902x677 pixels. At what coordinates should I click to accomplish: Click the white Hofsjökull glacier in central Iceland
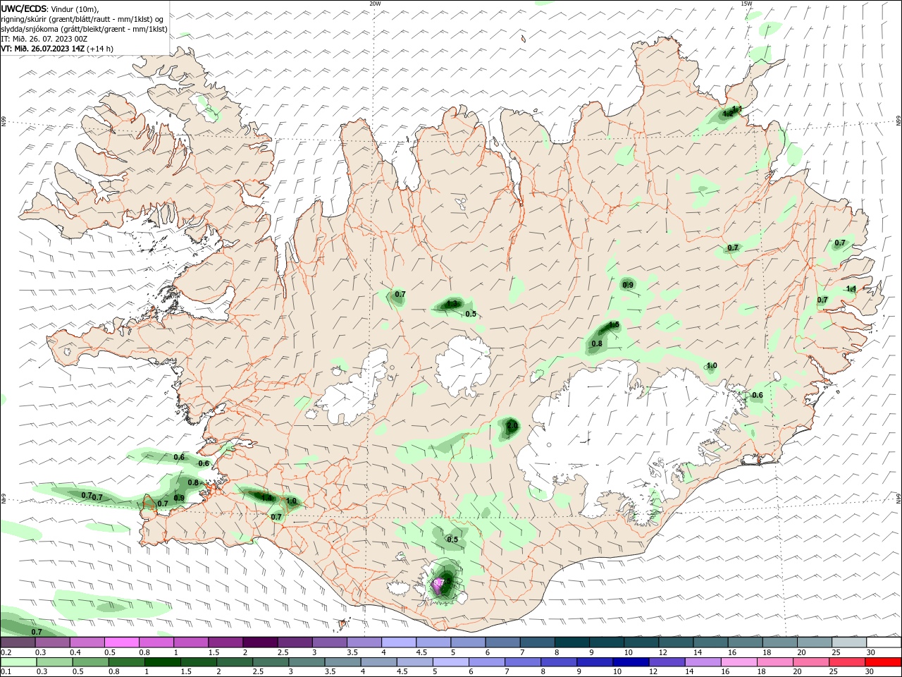pos(463,365)
